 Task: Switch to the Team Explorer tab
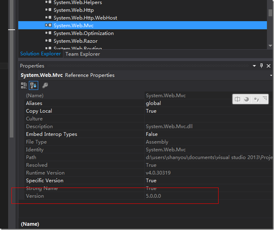coord(83,54)
